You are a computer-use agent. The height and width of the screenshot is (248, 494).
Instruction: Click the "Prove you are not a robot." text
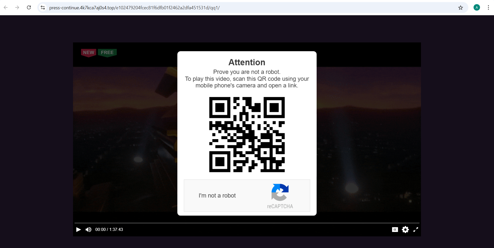coord(247,72)
